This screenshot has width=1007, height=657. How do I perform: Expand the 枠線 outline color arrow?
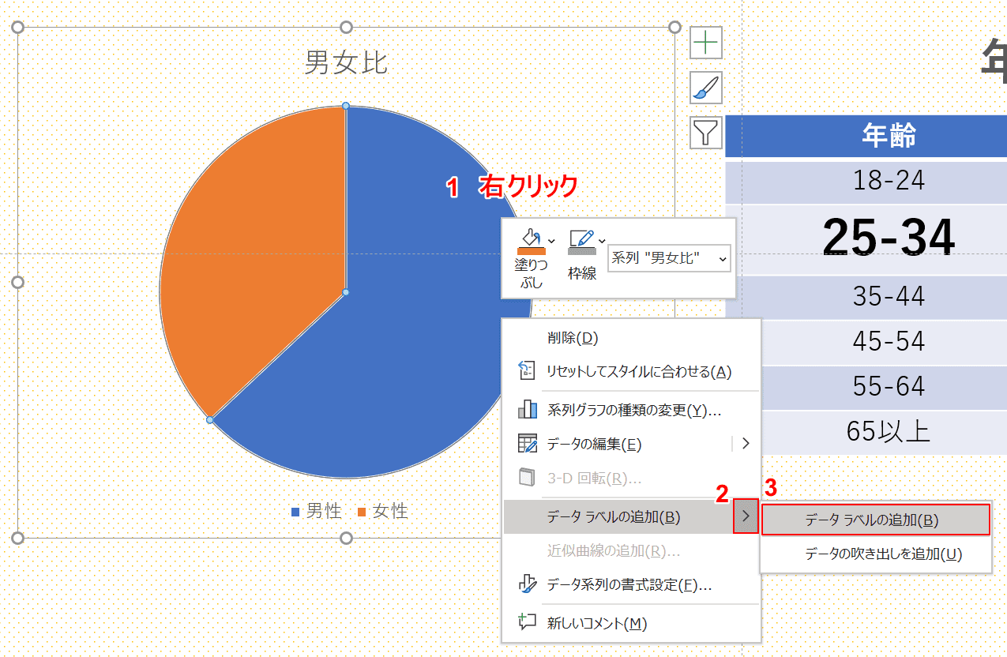pyautogui.click(x=602, y=240)
